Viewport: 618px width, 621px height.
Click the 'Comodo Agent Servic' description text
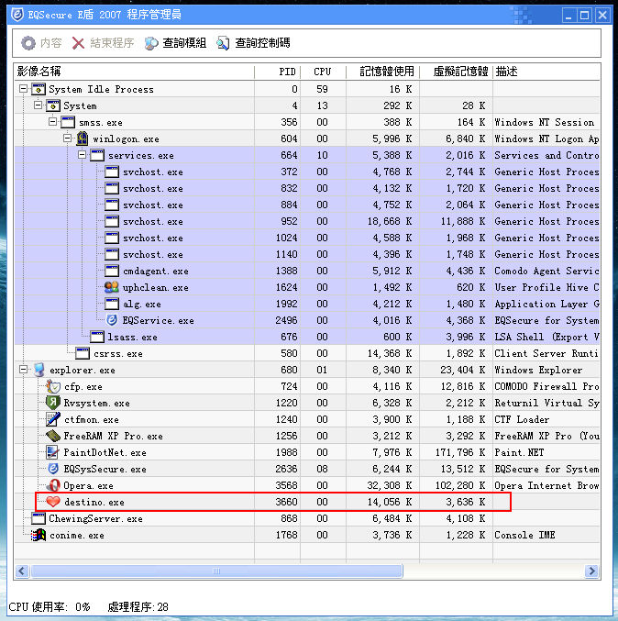pos(546,271)
